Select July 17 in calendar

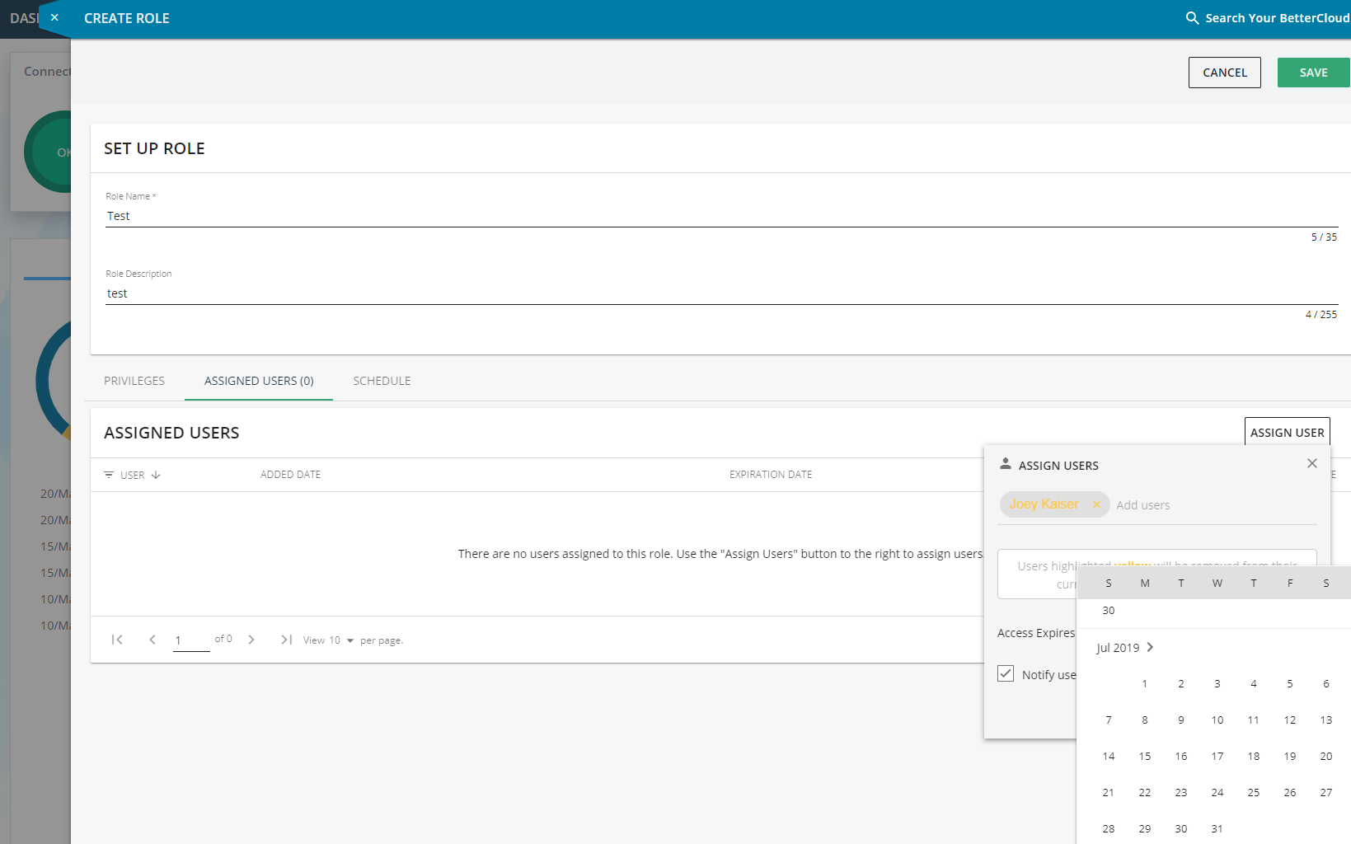click(x=1217, y=756)
